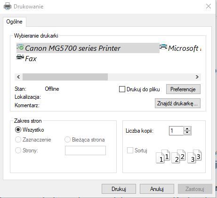Select the Fax printer icon

(20, 57)
